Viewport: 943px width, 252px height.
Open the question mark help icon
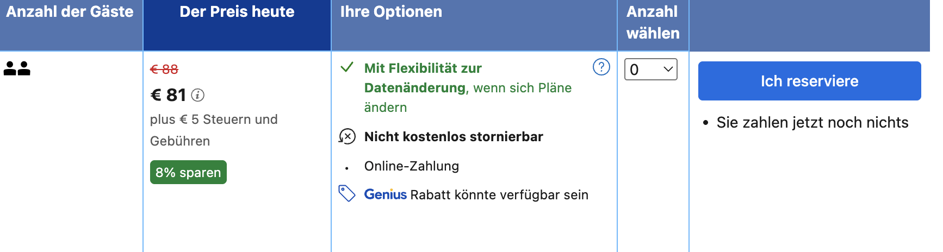[601, 67]
